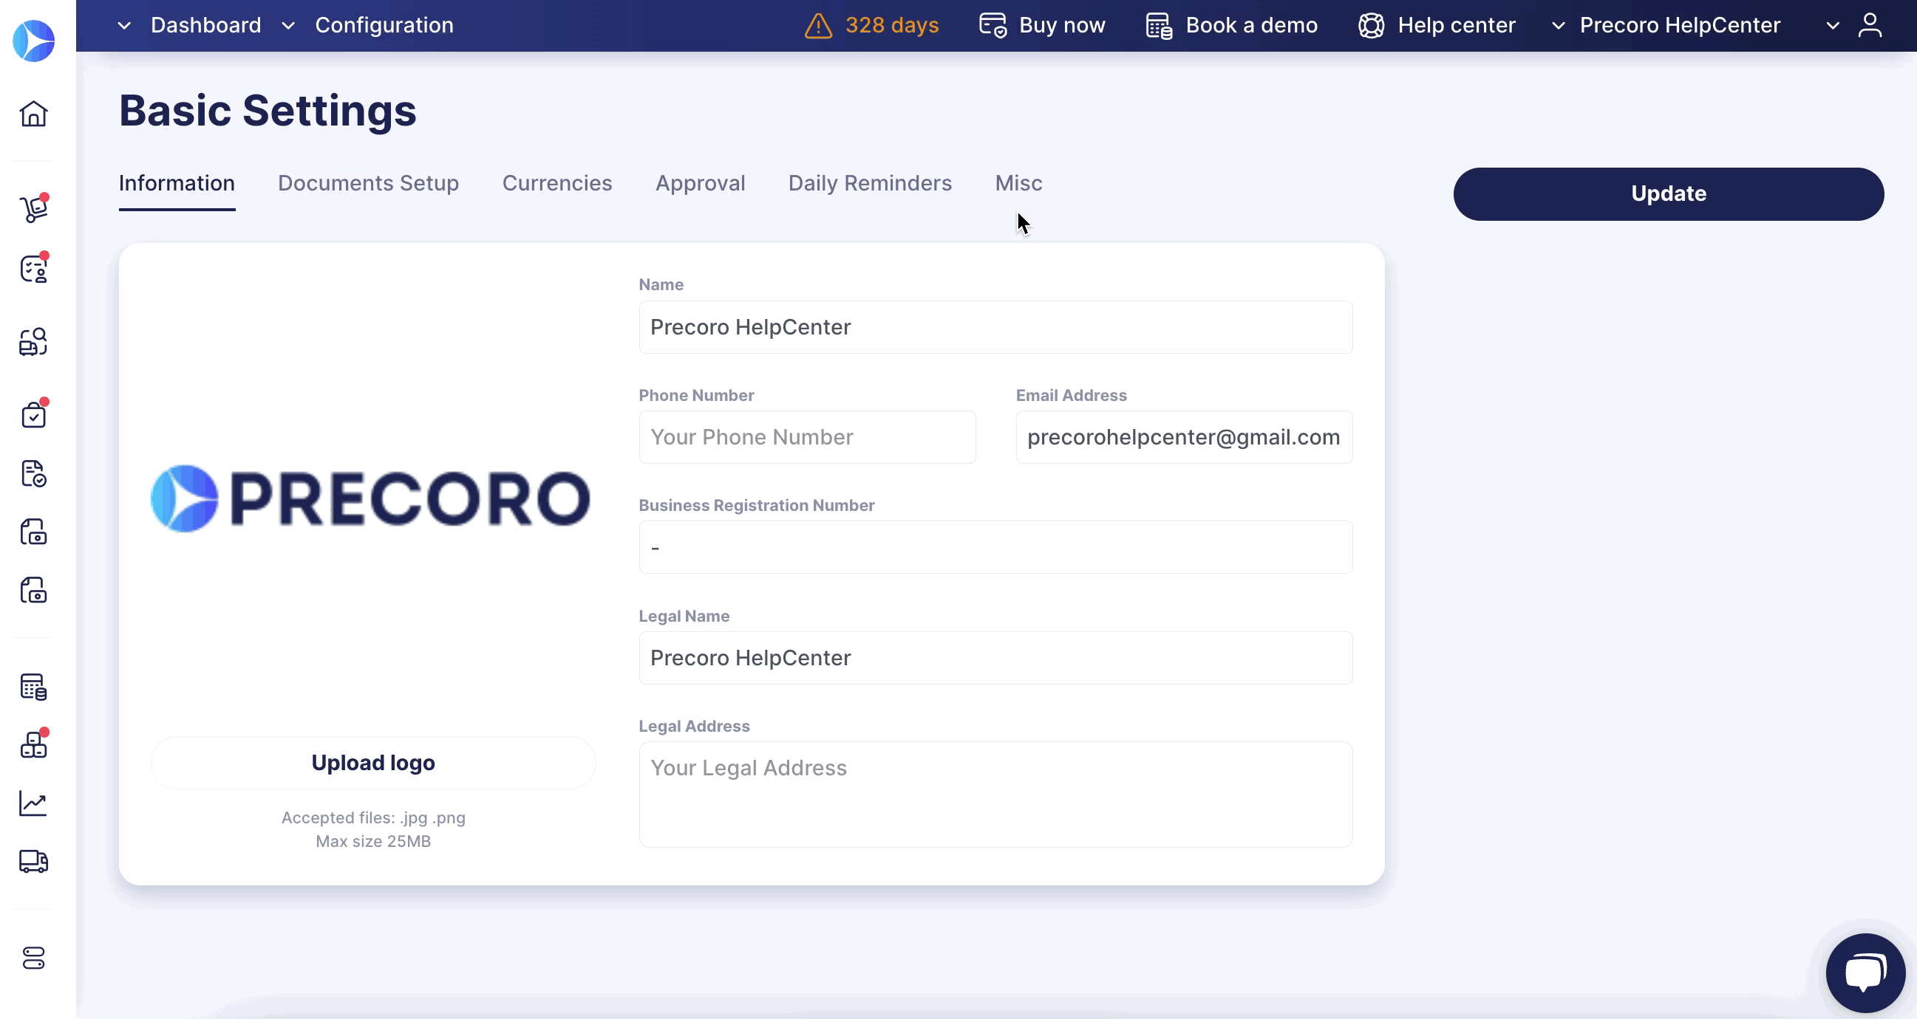Viewport: 1917px width, 1019px height.
Task: Select the Information tab
Action: pos(177,183)
